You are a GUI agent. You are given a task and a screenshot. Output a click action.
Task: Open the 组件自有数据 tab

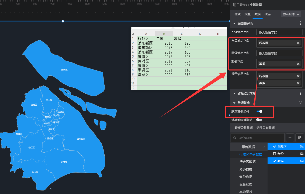click(266, 128)
